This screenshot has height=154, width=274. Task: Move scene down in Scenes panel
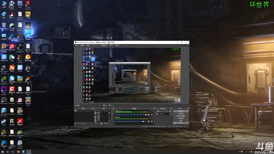tap(85, 124)
